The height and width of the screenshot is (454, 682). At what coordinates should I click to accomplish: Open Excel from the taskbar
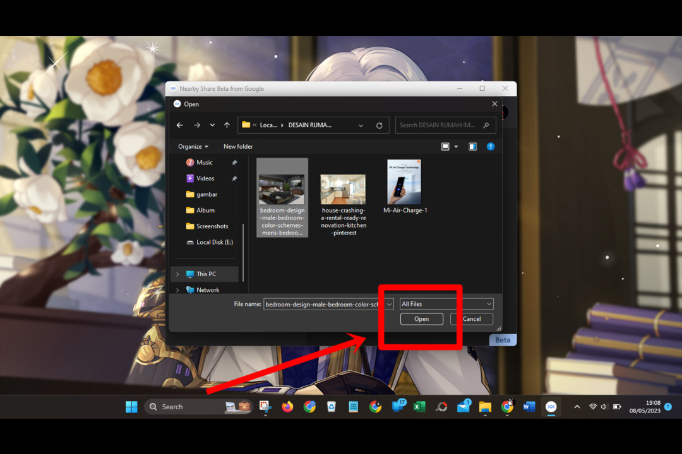(x=419, y=407)
